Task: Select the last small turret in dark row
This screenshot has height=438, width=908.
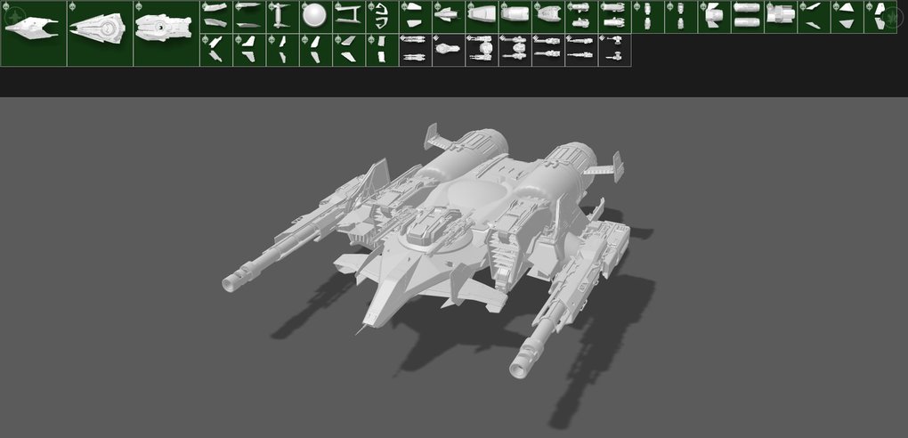Action: point(614,50)
